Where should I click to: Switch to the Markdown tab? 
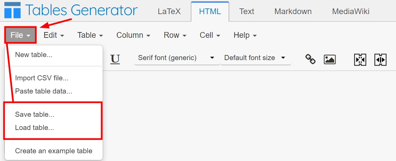pos(293,11)
